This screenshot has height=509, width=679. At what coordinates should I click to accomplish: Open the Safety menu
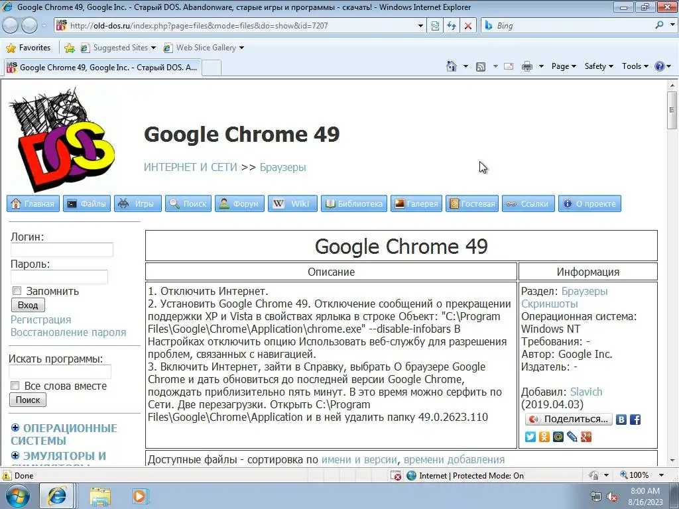click(x=599, y=66)
